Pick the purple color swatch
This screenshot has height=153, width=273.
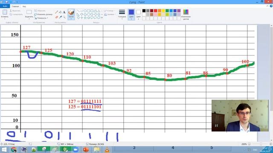[179, 11]
